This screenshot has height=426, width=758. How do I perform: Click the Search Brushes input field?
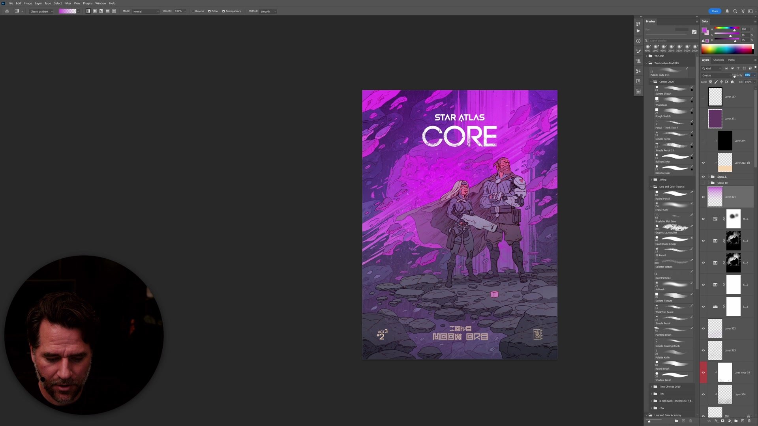click(x=671, y=41)
